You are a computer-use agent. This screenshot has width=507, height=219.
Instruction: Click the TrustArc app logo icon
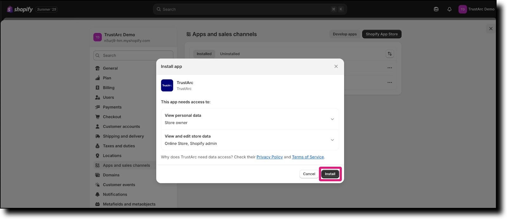coord(167,85)
